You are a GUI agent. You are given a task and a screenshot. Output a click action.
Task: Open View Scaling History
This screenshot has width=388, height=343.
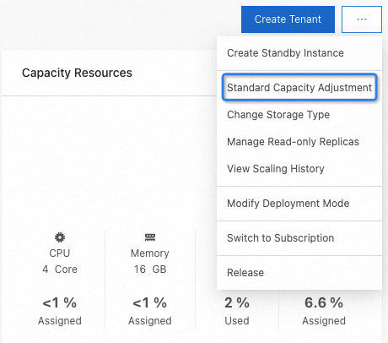coord(299,169)
